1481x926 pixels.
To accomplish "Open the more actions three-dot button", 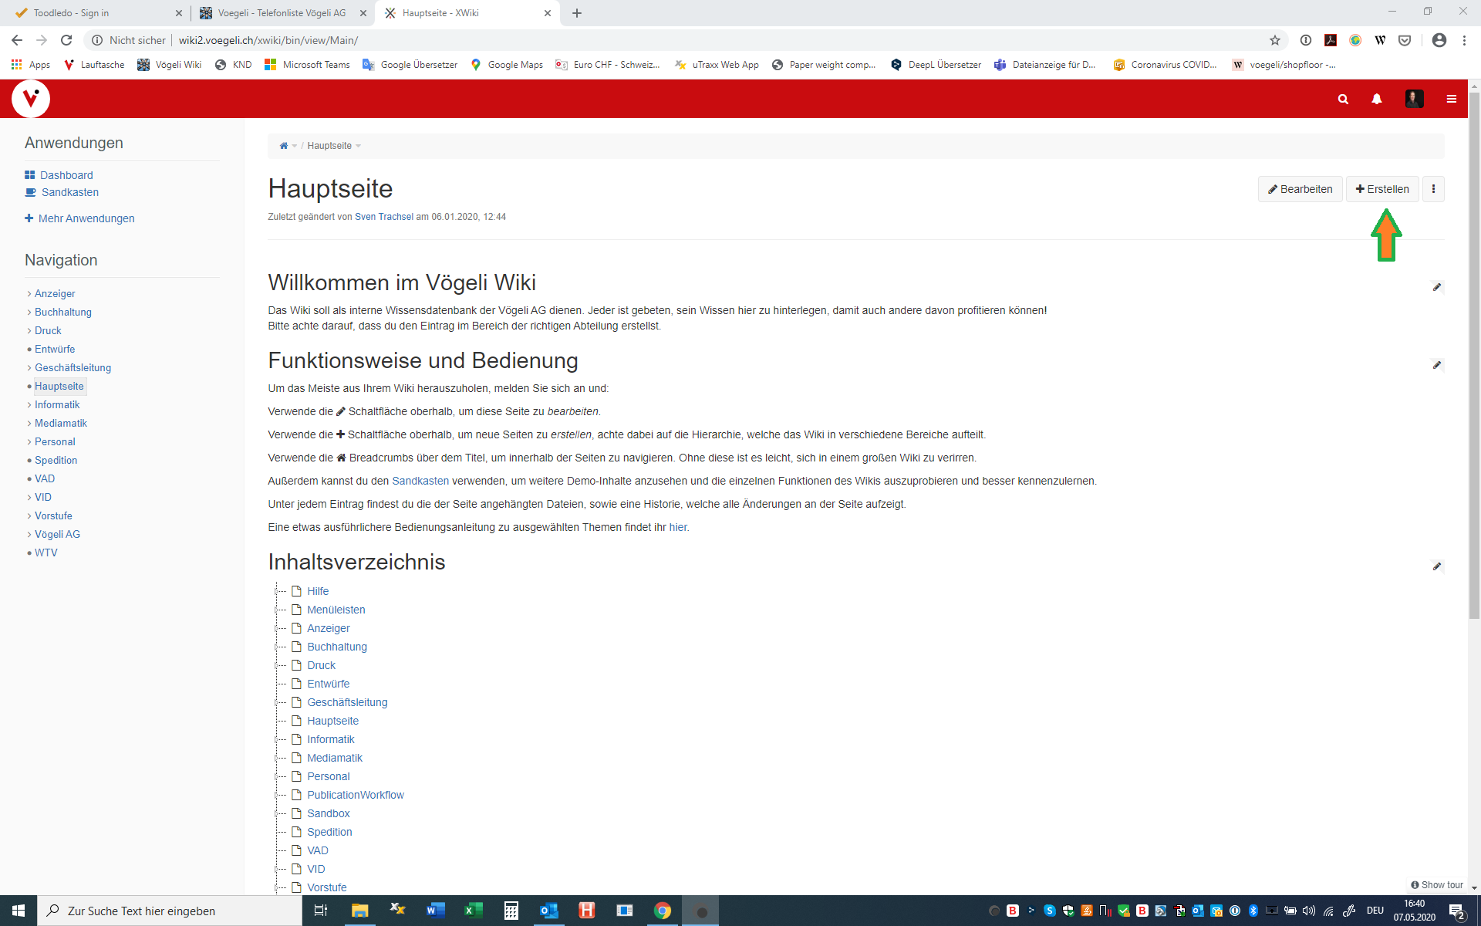I will (1433, 189).
